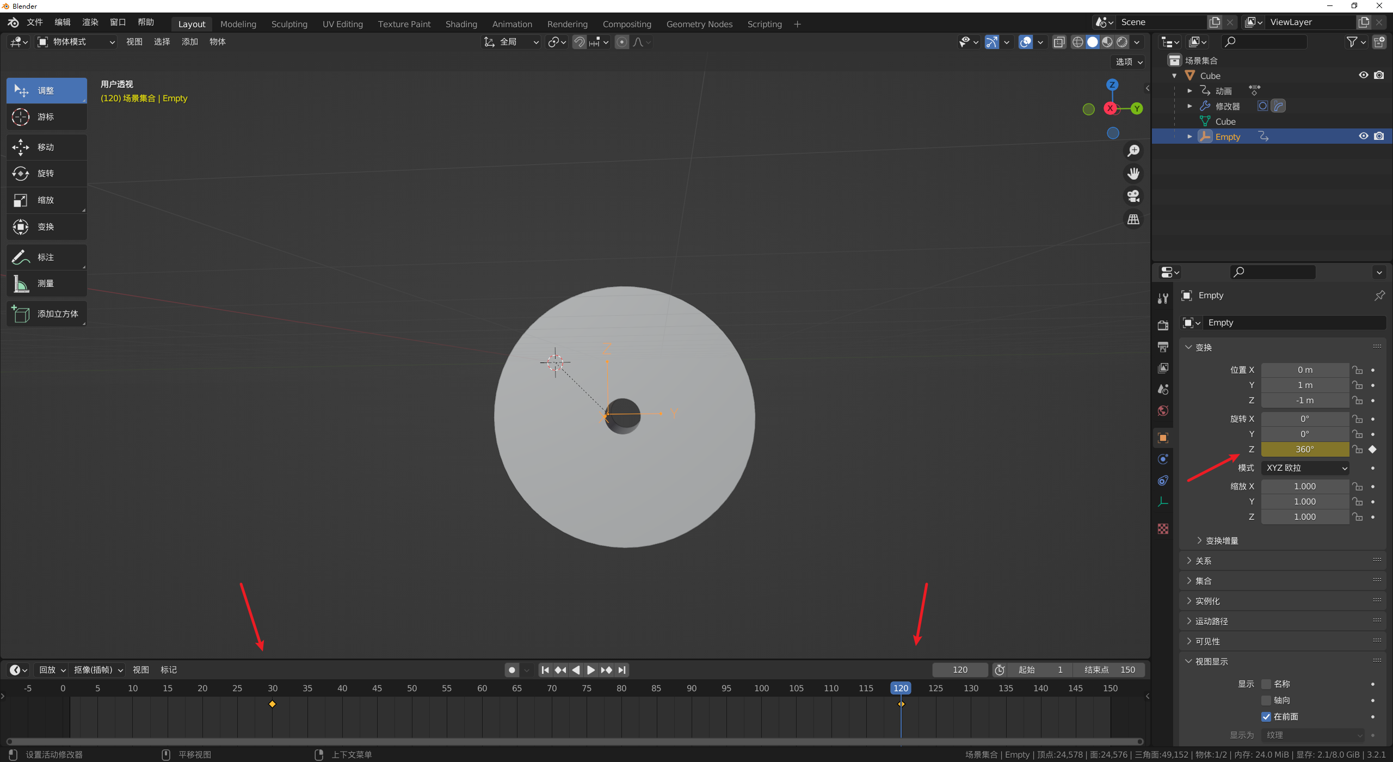This screenshot has height=762, width=1393.
Task: Select the Rotate (旋转) tool
Action: pos(46,174)
